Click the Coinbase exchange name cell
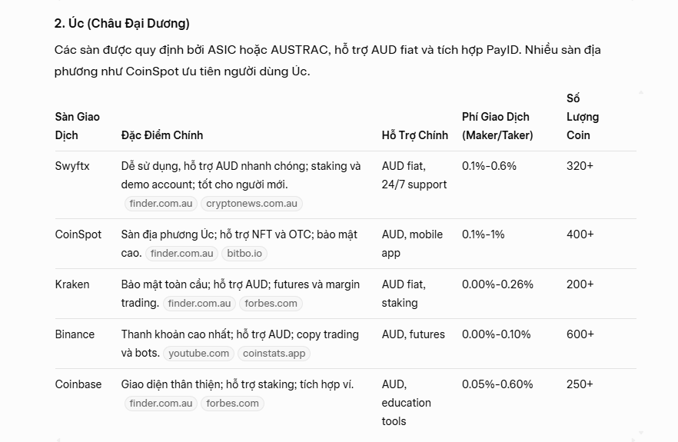This screenshot has width=678, height=442. coord(78,384)
